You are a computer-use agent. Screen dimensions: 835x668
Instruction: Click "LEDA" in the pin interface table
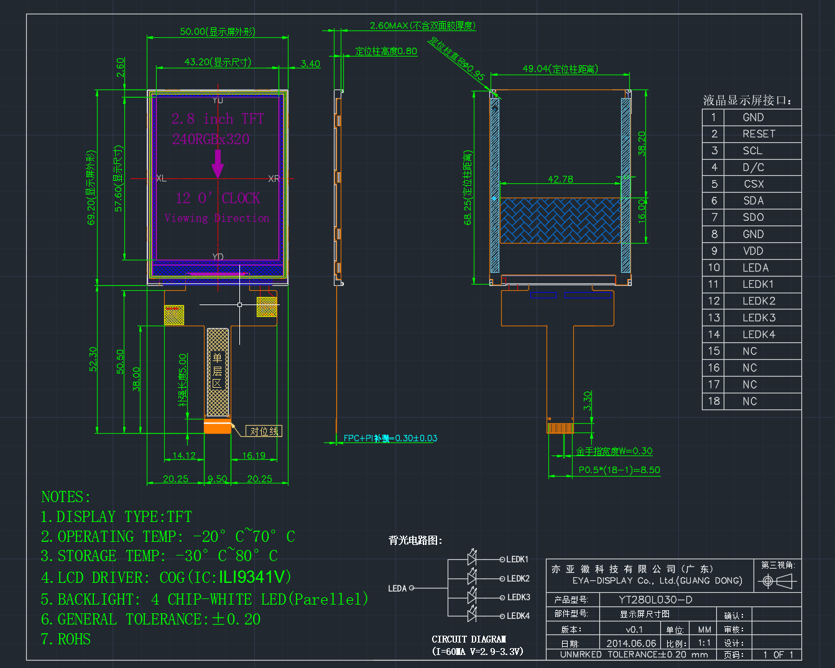[756, 268]
